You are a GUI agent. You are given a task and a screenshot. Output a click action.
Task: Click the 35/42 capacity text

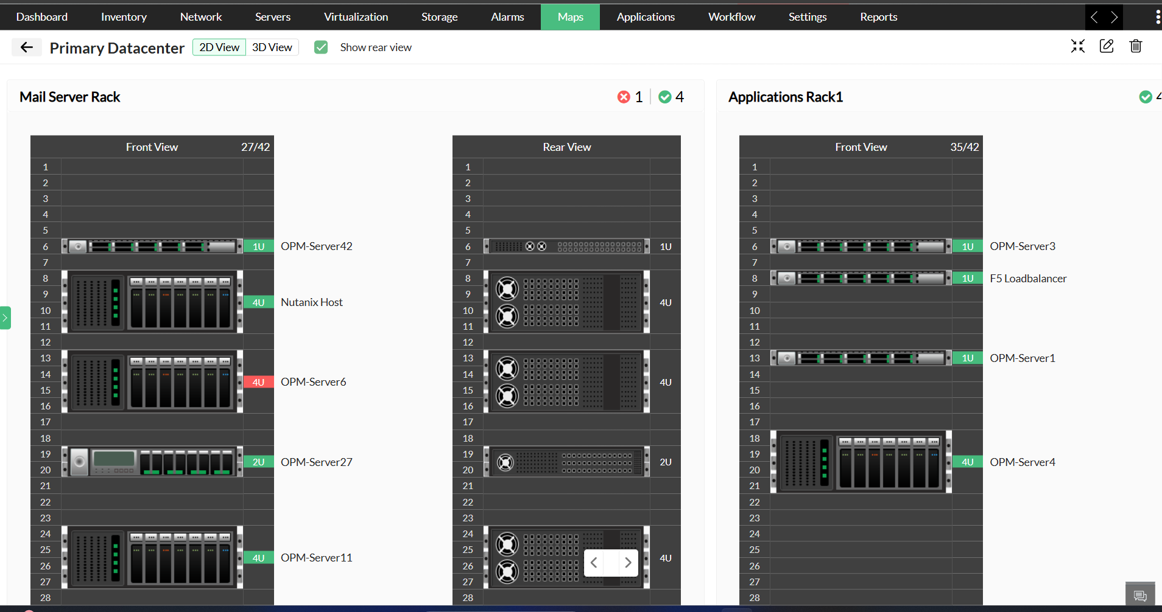point(965,147)
